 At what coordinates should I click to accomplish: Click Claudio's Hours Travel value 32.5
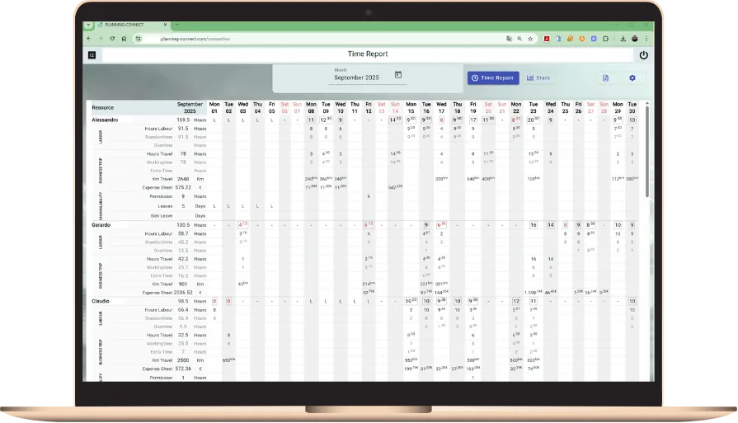click(x=183, y=335)
